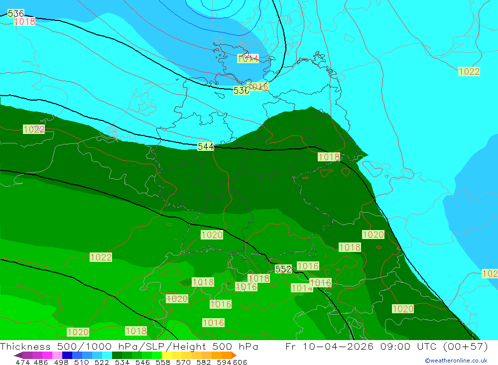Click the 544 height contour label
Screen dimensions: 498x365
[206, 146]
